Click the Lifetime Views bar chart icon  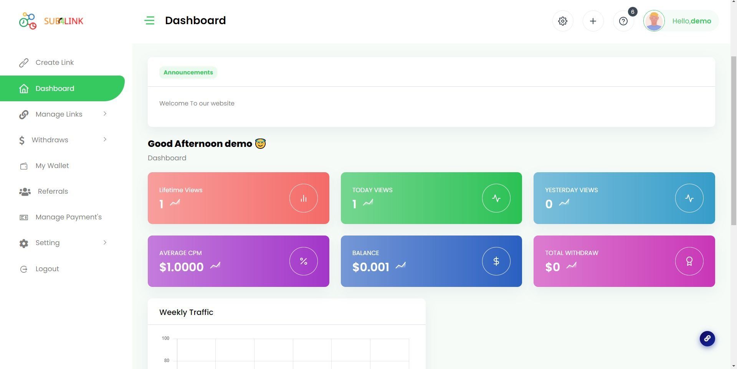click(304, 198)
